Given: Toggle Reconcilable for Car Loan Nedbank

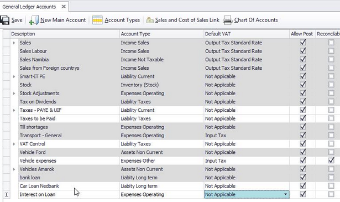Looking at the screenshot, I should coord(331,186).
